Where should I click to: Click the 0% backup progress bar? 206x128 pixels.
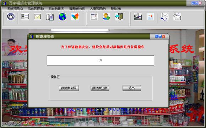click(x=101, y=60)
